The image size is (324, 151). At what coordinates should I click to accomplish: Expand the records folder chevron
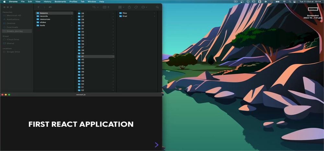pos(72,16)
